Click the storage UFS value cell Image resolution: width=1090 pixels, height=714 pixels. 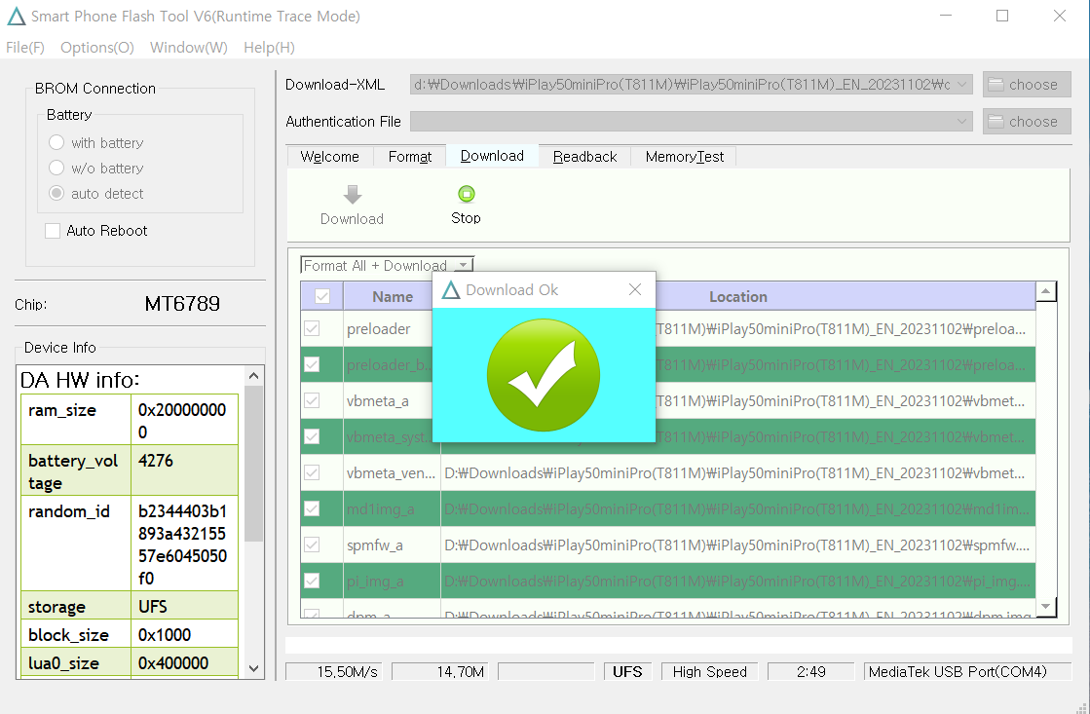(x=184, y=606)
